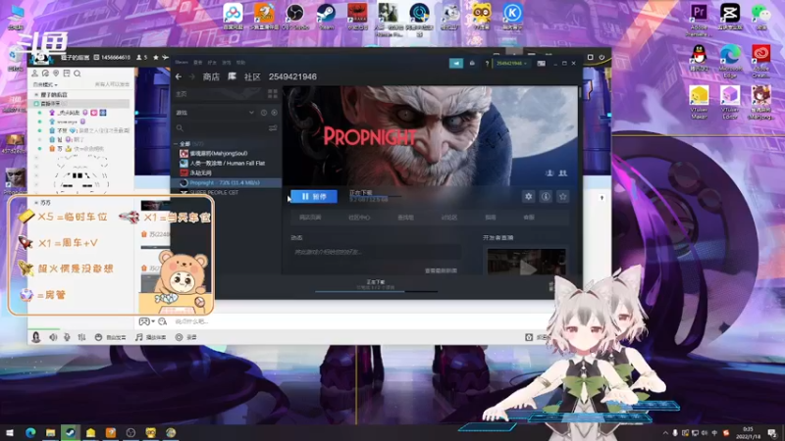The width and height of the screenshot is (785, 441).
Task: Click the Windows Start button
Action: (10, 432)
